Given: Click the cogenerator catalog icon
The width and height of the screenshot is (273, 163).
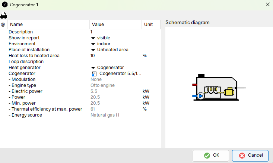Looking at the screenshot, I should coord(94,74).
